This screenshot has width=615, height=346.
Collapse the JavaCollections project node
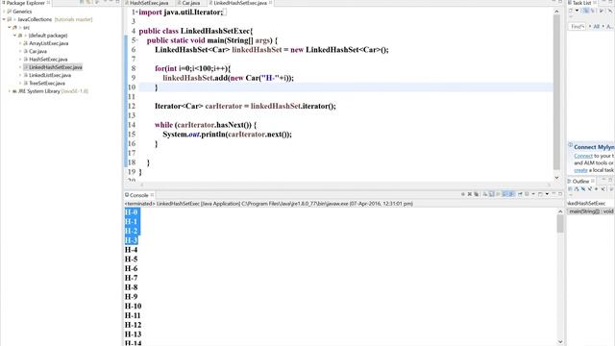tap(4, 19)
